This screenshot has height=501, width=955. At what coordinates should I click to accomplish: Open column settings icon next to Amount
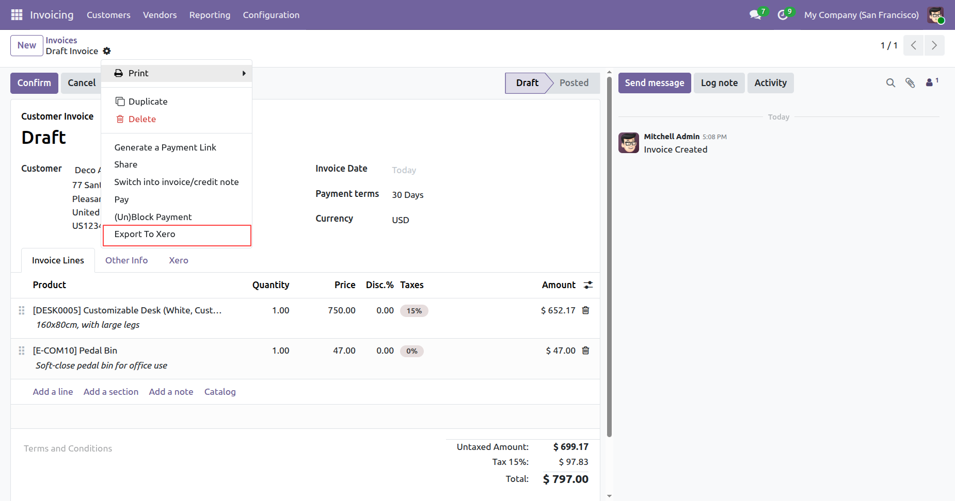[x=588, y=285]
